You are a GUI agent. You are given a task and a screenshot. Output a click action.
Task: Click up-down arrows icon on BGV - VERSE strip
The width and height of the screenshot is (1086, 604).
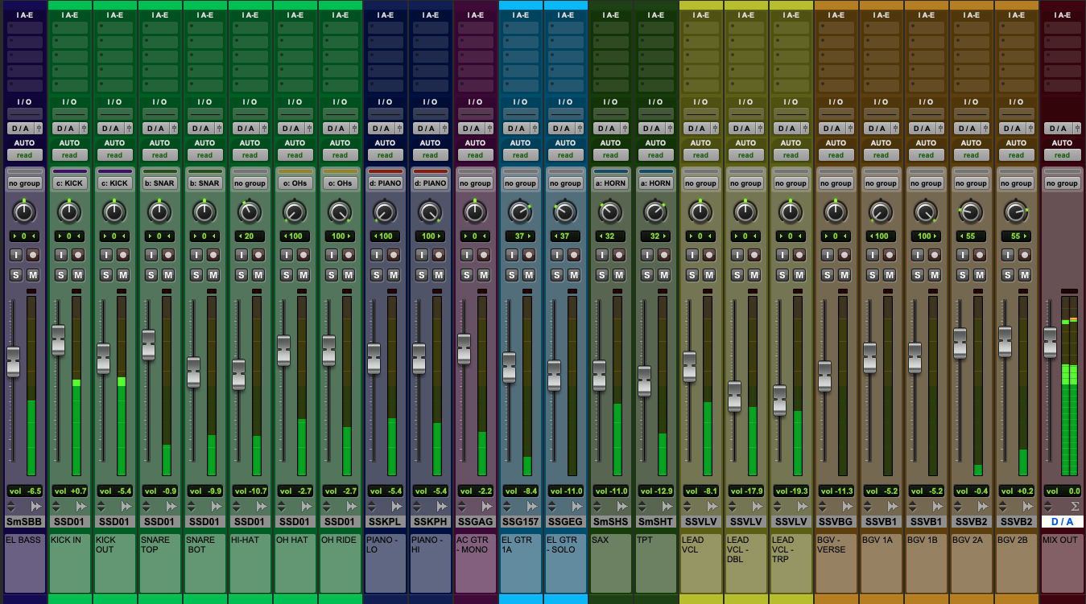(x=823, y=507)
